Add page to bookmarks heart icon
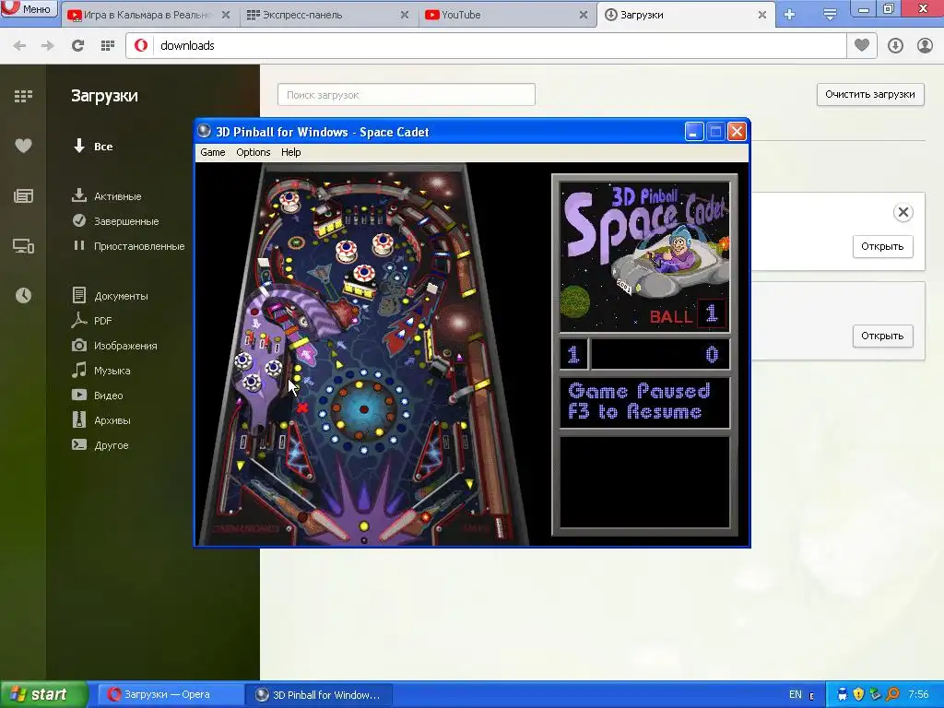The width and height of the screenshot is (944, 708). tap(862, 45)
